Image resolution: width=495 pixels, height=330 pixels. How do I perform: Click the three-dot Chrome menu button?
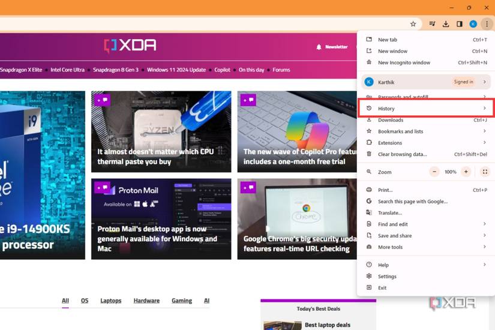487,24
